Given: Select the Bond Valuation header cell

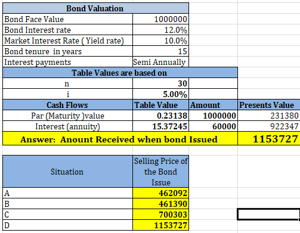Looking at the screenshot, I should [x=95, y=8].
